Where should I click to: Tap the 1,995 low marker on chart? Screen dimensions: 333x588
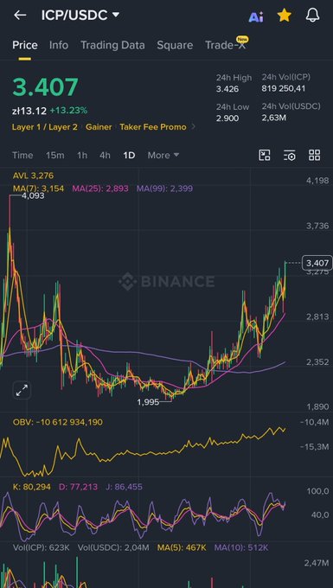point(148,402)
